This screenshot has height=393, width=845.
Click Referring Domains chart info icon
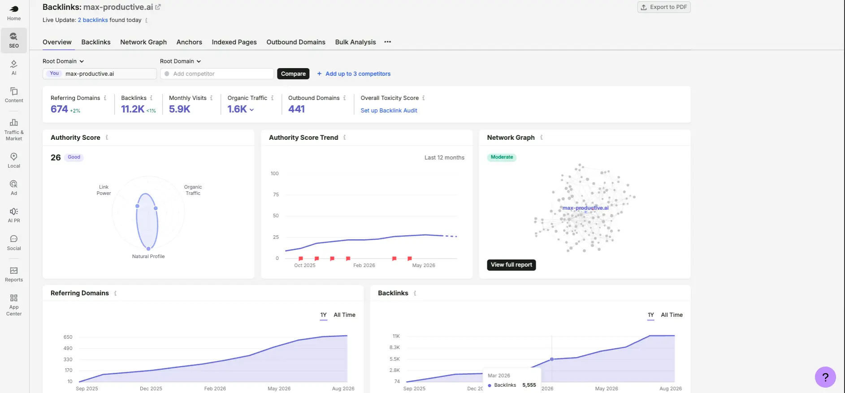tap(115, 293)
